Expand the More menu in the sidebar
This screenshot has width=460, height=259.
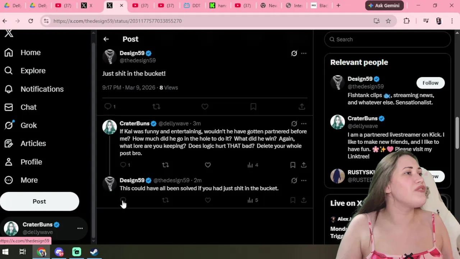(21, 180)
